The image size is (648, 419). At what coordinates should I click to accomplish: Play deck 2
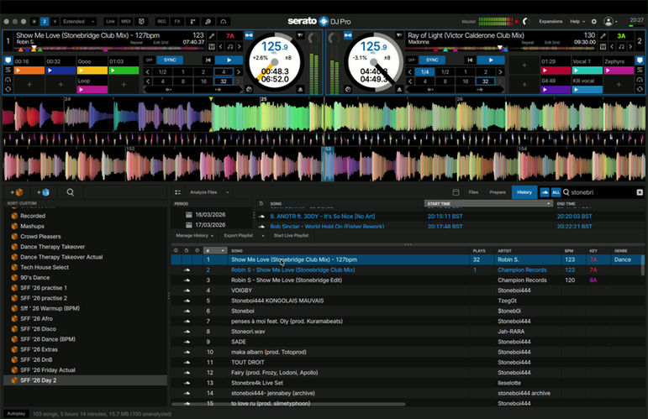491,60
